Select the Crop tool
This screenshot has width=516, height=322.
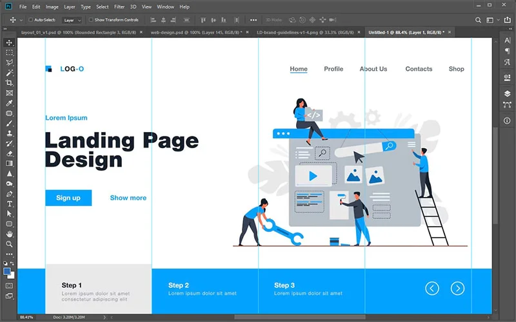(x=9, y=83)
